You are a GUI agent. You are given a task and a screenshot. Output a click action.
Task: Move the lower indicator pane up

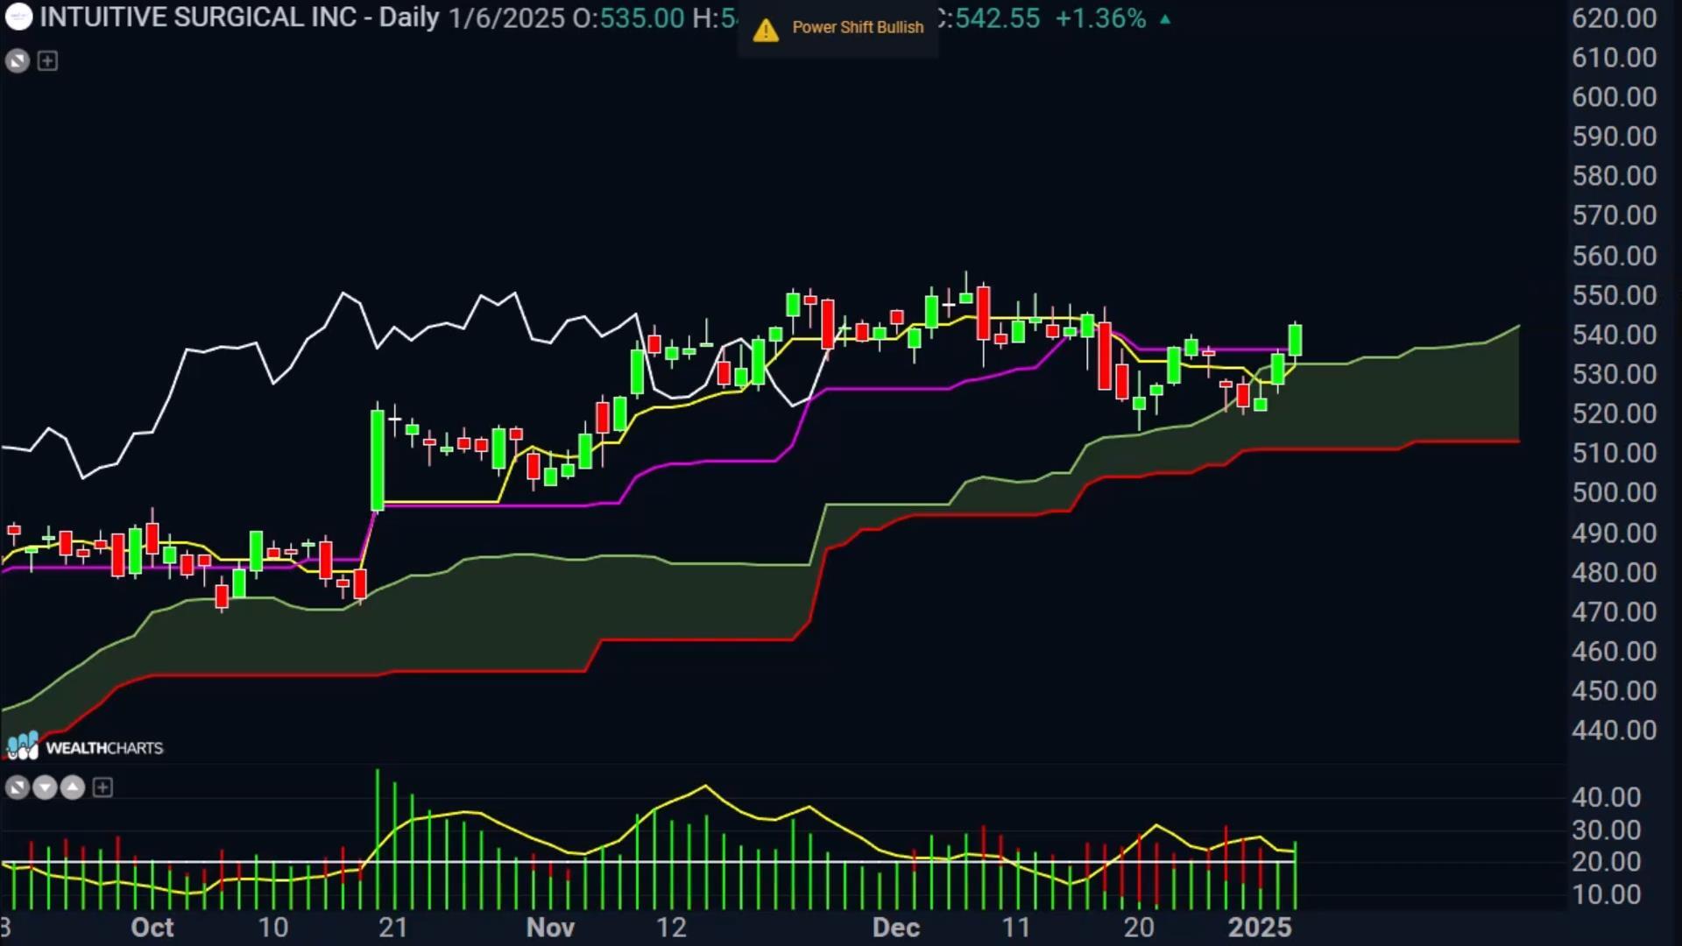[73, 787]
